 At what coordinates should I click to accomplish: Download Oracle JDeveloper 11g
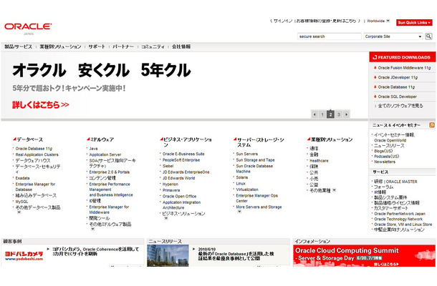click(398, 78)
